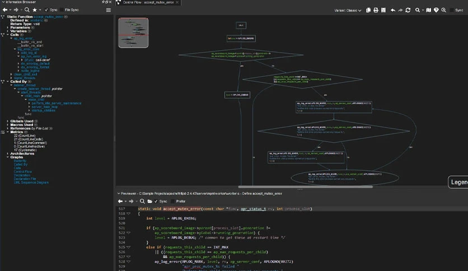The height and width of the screenshot is (271, 468).
Task: Go forward in the Previewer pane
Action: [x=131, y=201]
